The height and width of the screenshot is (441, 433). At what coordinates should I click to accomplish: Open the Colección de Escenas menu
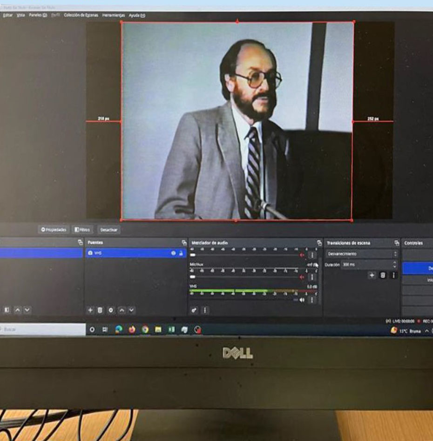click(81, 15)
